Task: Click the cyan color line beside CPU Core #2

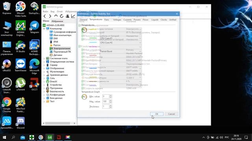Action: tap(93, 43)
